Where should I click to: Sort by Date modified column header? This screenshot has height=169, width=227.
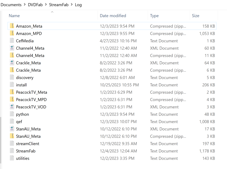[x=113, y=16]
